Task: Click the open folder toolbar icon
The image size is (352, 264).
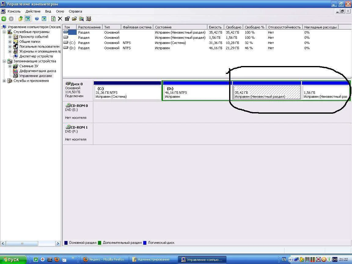Action: [x=74, y=19]
